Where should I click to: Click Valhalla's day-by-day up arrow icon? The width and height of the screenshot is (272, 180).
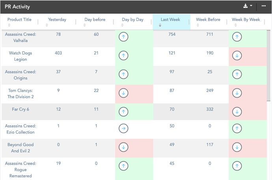(x=123, y=37)
